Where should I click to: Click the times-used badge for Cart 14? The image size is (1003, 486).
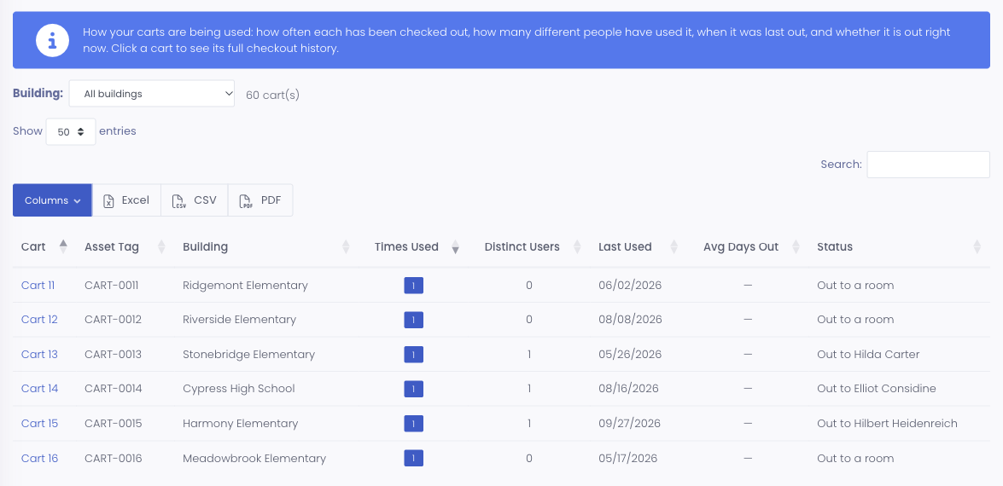pyautogui.click(x=413, y=388)
